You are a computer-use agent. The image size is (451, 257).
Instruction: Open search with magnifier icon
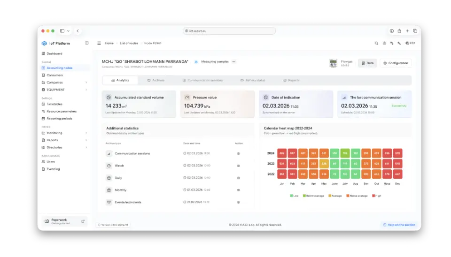[376, 43]
